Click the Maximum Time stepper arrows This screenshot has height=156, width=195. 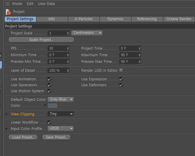139,55
